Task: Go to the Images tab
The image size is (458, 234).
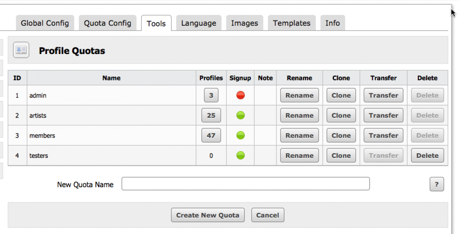Action: (244, 23)
